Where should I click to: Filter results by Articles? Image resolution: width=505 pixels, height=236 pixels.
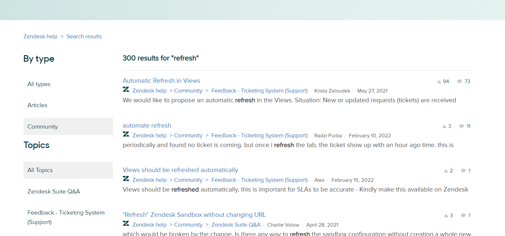[x=37, y=105]
